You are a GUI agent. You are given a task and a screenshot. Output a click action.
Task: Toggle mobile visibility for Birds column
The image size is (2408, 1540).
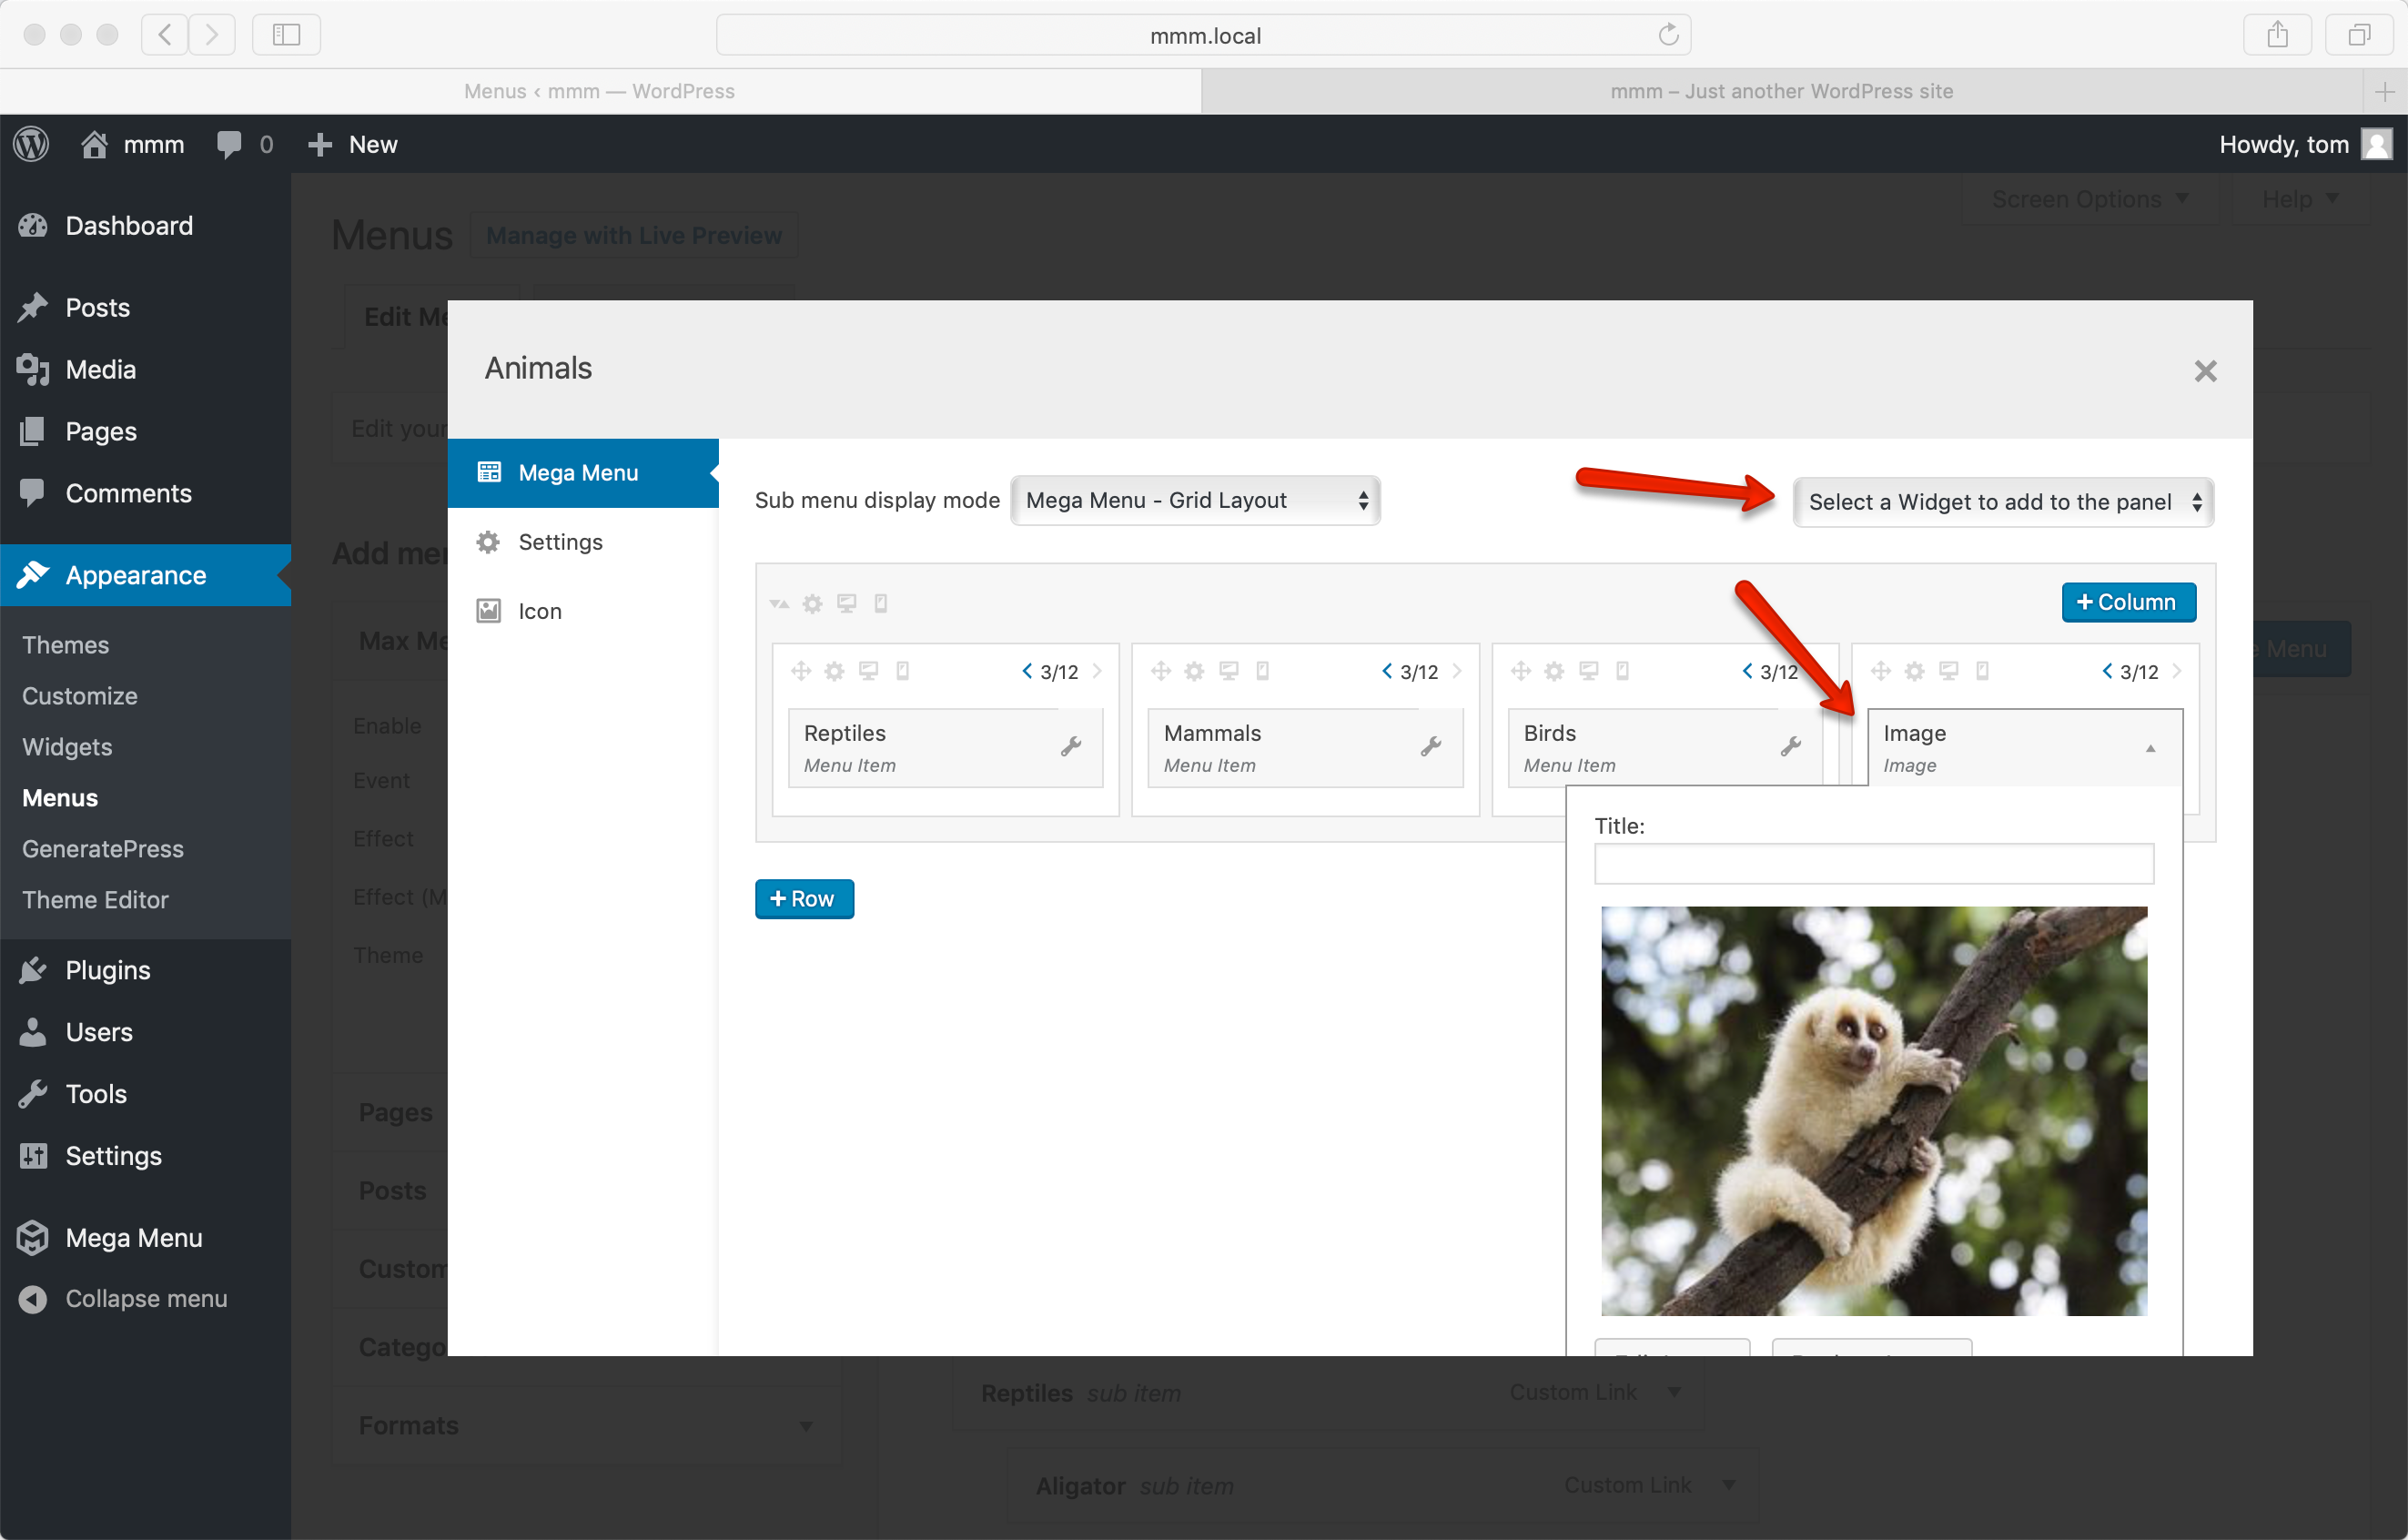pyautogui.click(x=1622, y=671)
